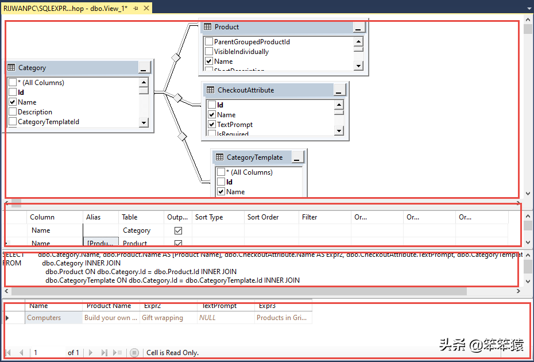The width and height of the screenshot is (534, 362).
Task: Select the Computers result cell
Action: (x=53, y=318)
